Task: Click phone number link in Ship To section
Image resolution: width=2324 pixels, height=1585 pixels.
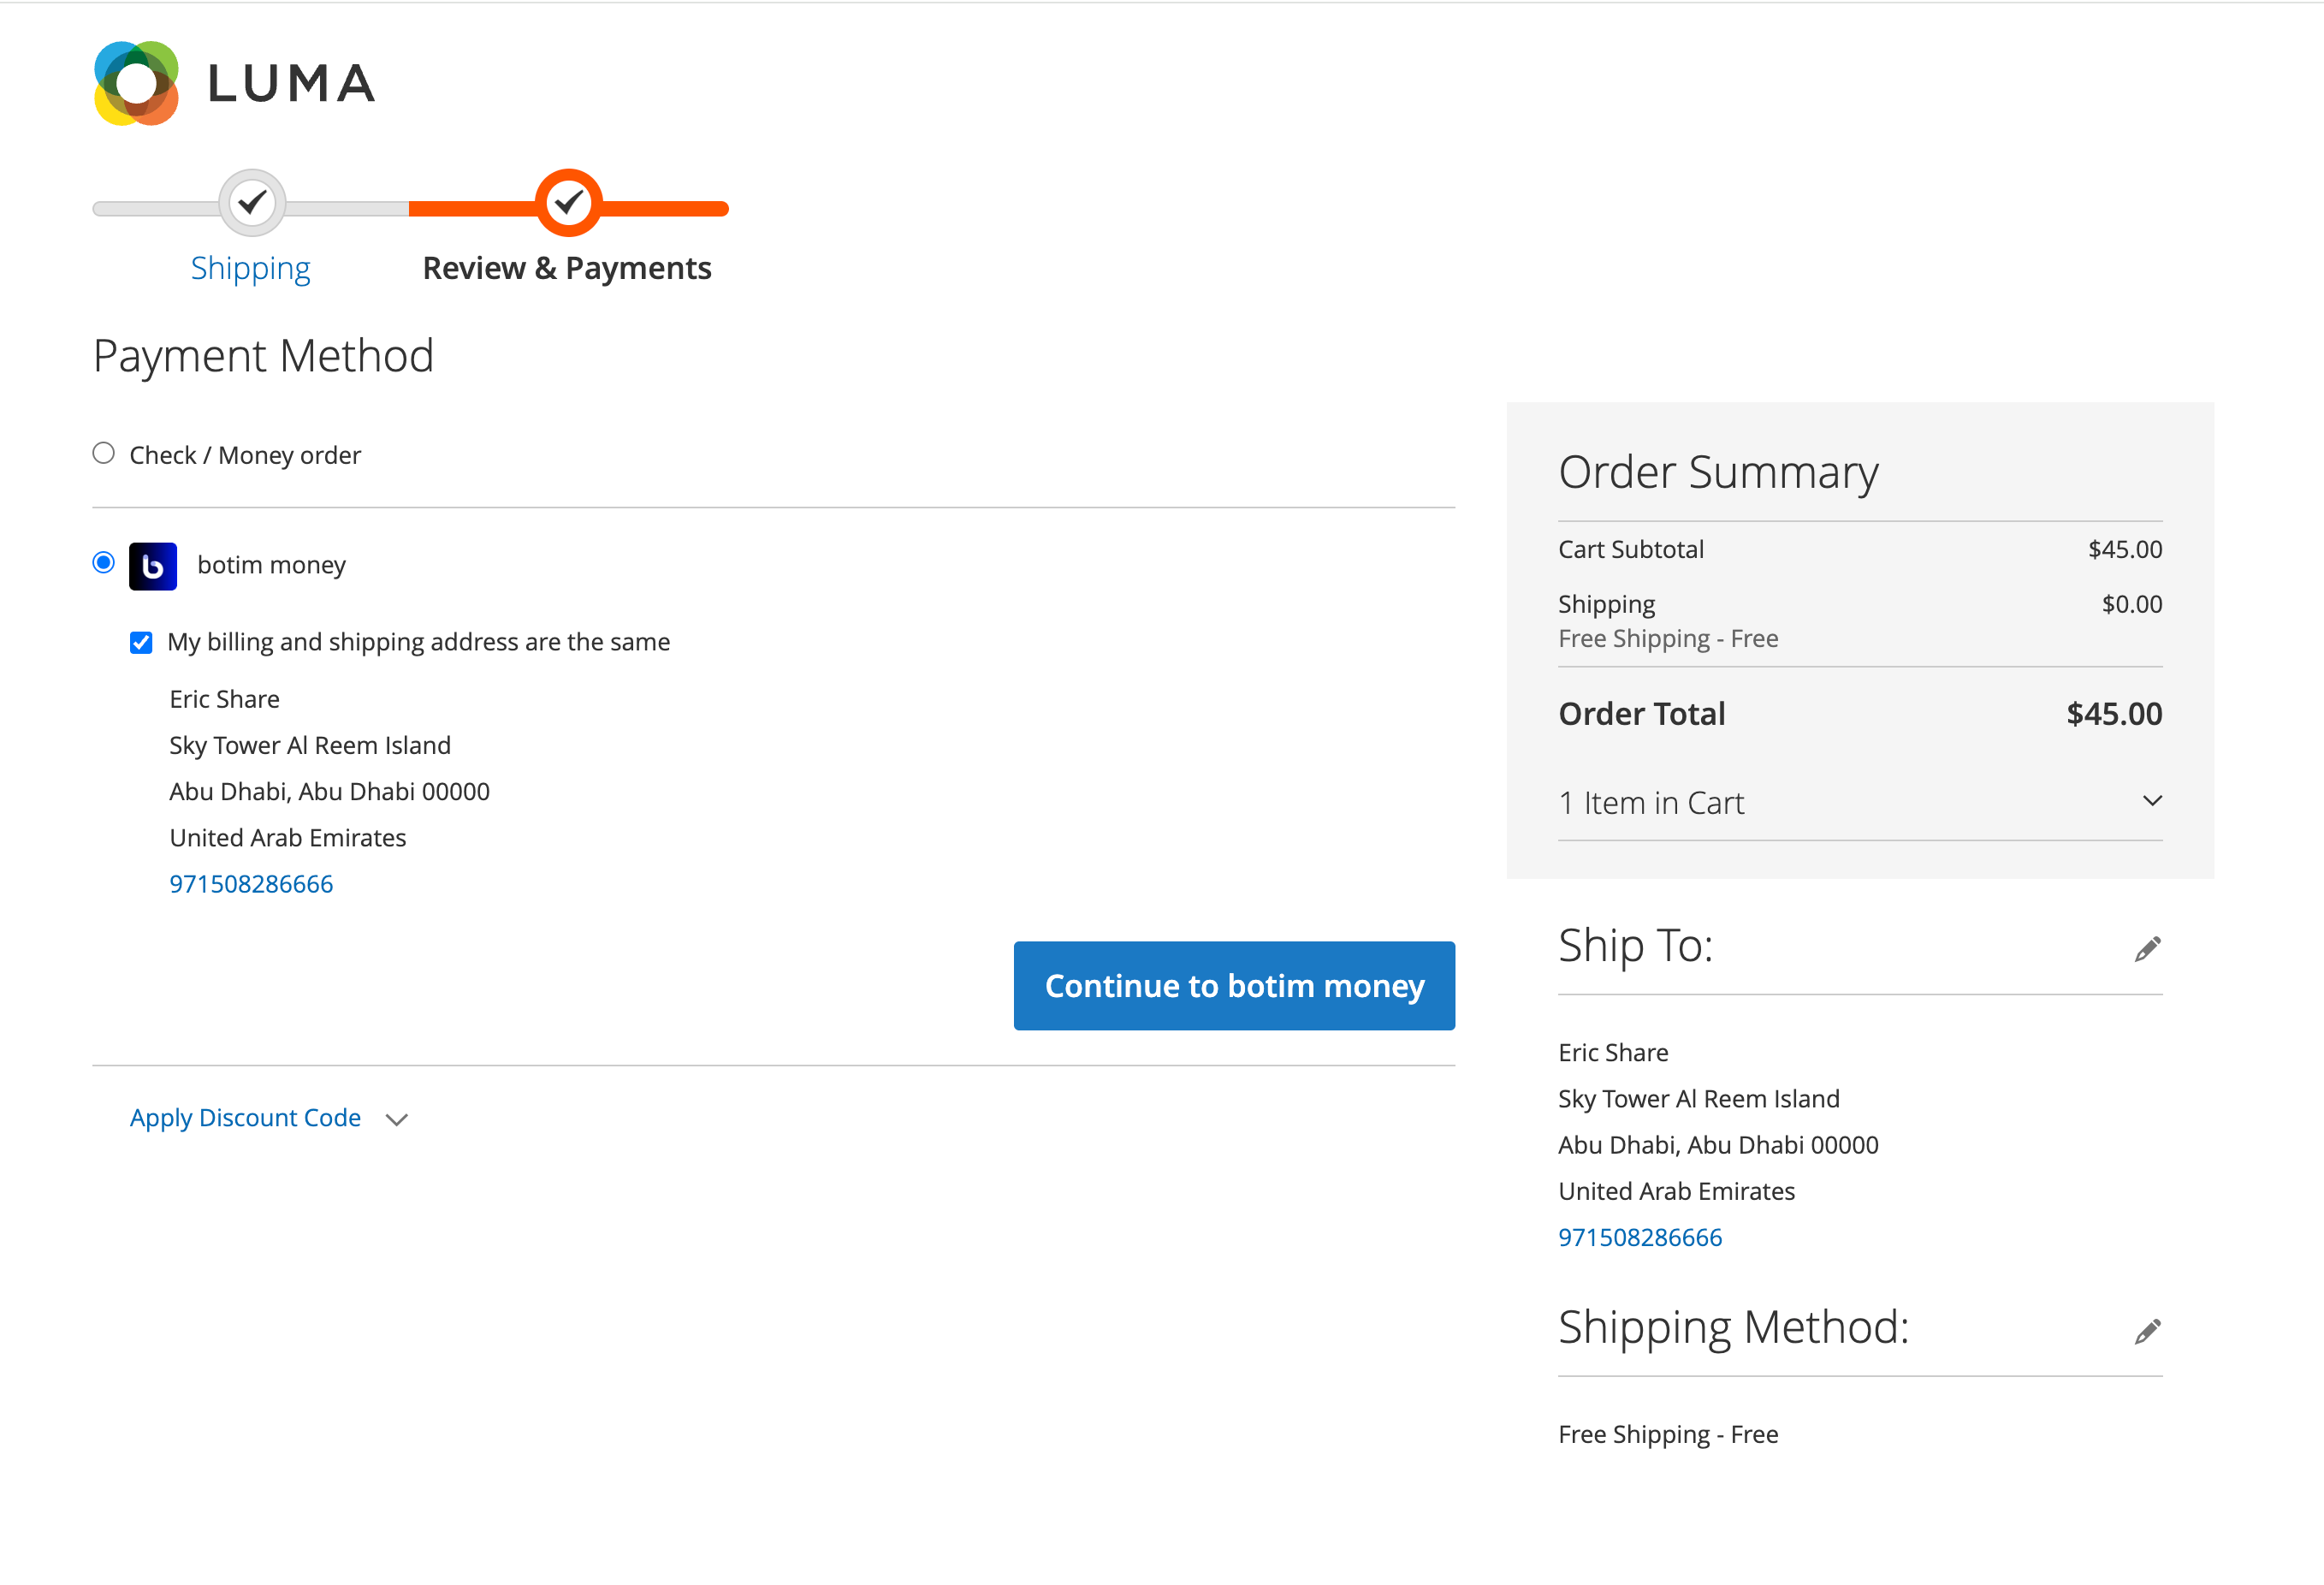Action: (1640, 1237)
